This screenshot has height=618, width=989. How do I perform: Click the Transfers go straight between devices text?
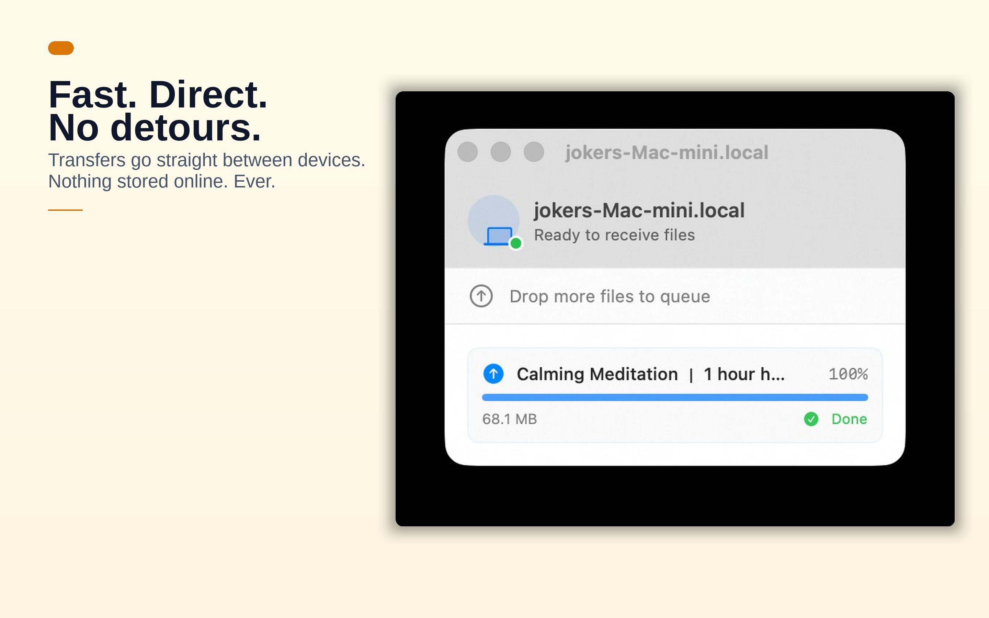(x=206, y=160)
